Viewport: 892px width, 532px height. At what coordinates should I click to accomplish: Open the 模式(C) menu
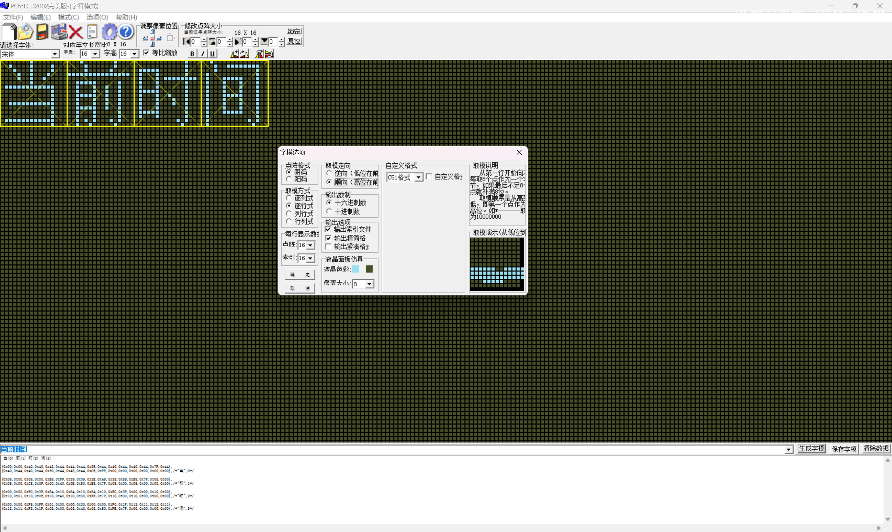click(x=68, y=17)
